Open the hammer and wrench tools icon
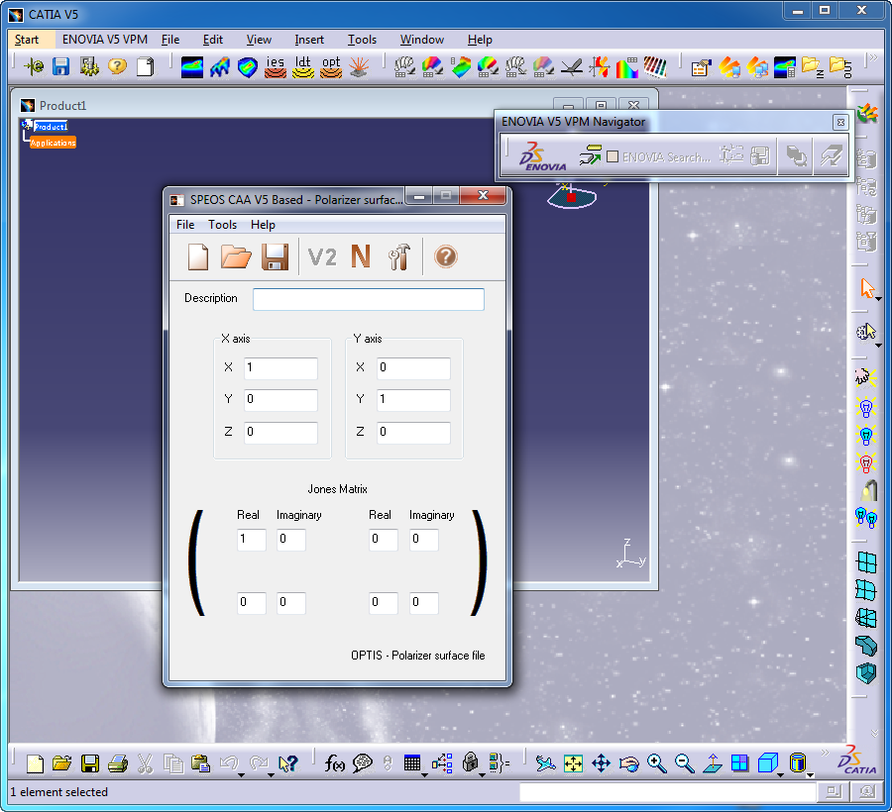The height and width of the screenshot is (812, 892). point(399,256)
